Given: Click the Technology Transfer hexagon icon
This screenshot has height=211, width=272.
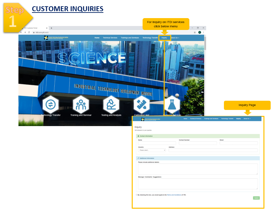Looking at the screenshot, I should (x=50, y=105).
